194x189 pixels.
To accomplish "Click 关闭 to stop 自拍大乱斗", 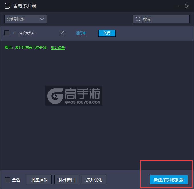I will (107, 33).
